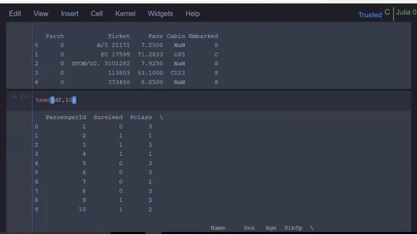Click the In [5] cell prompt
The width and height of the screenshot is (417, 234).
pos(21,96)
